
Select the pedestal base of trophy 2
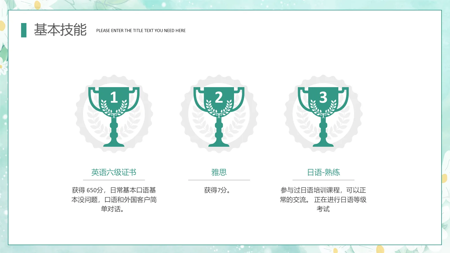pos(219,144)
